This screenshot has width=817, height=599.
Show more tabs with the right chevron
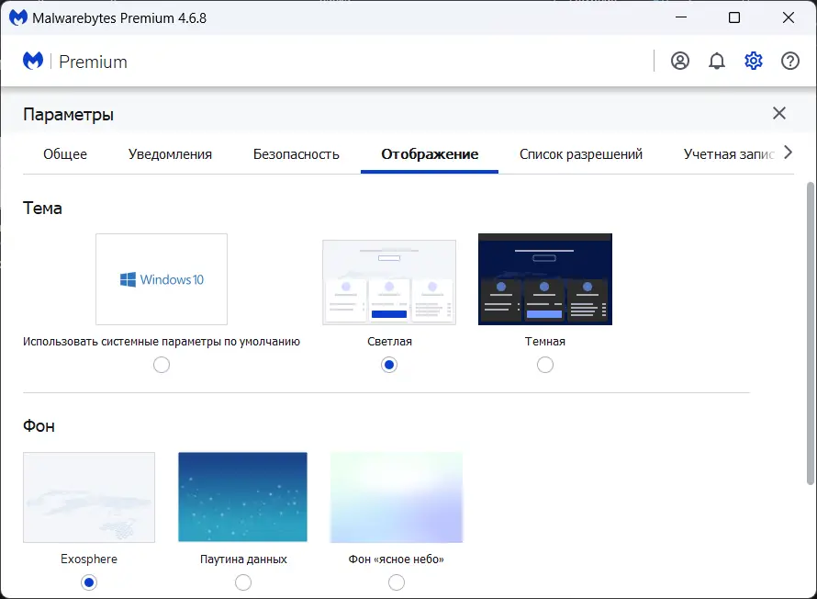(x=788, y=153)
